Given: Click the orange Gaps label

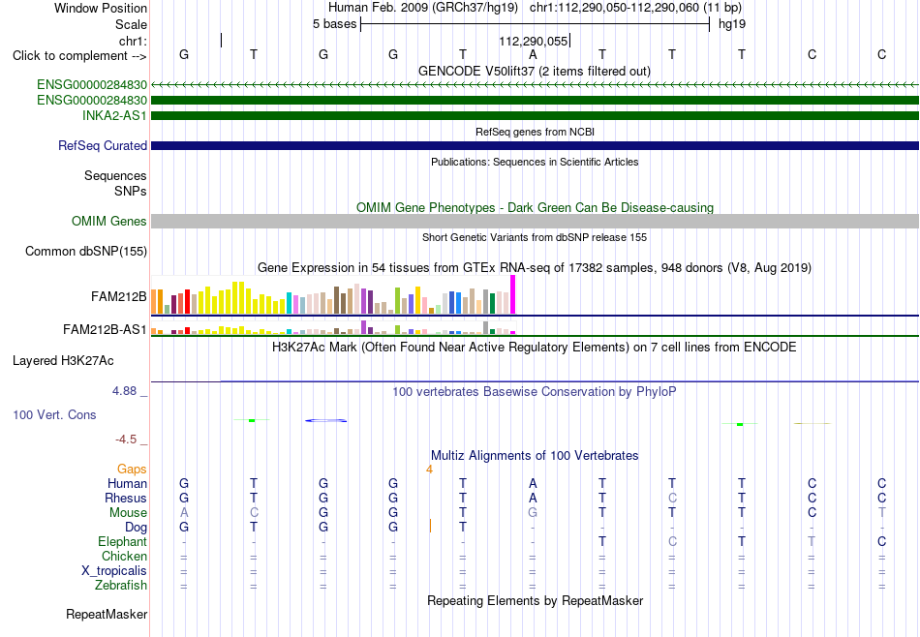Looking at the screenshot, I should click(132, 469).
